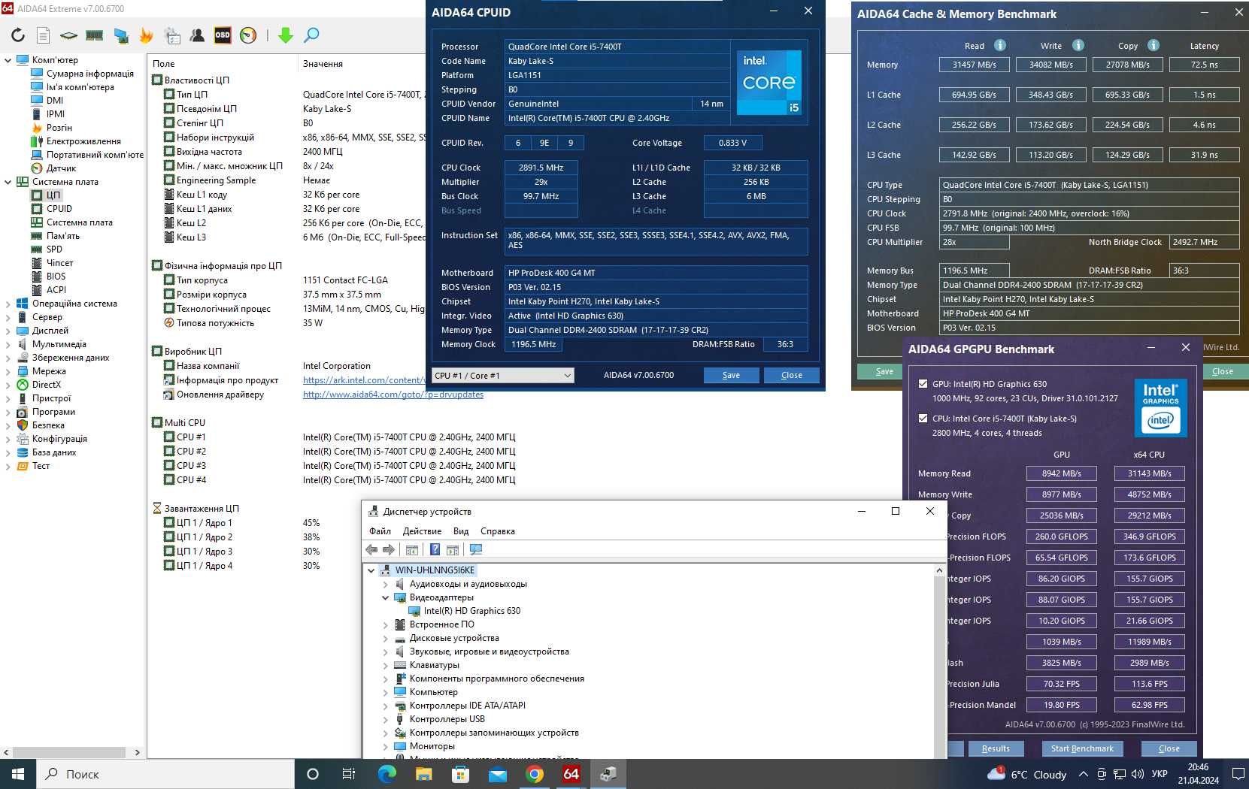This screenshot has height=789, width=1249.
Task: Open the Вид menu in Device Manager
Action: 461,531
